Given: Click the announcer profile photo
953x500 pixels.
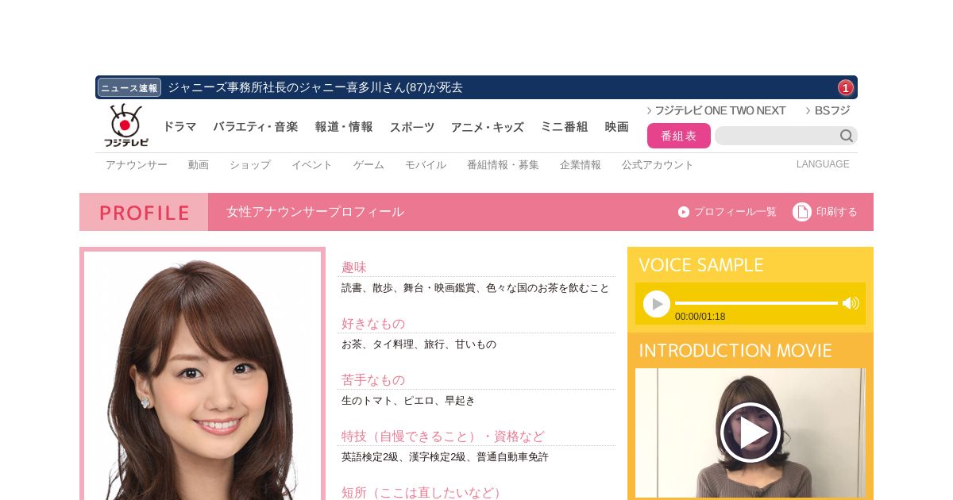Looking at the screenshot, I should pyautogui.click(x=203, y=375).
